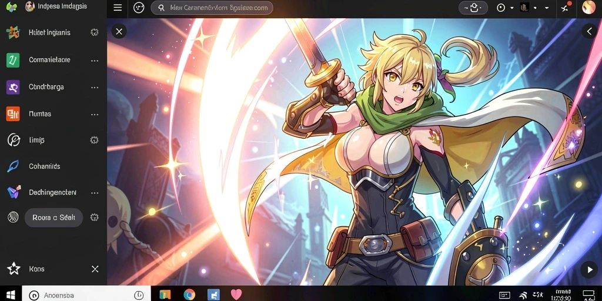
Task: Toggle the gear next to Limjs
Action: point(95,140)
